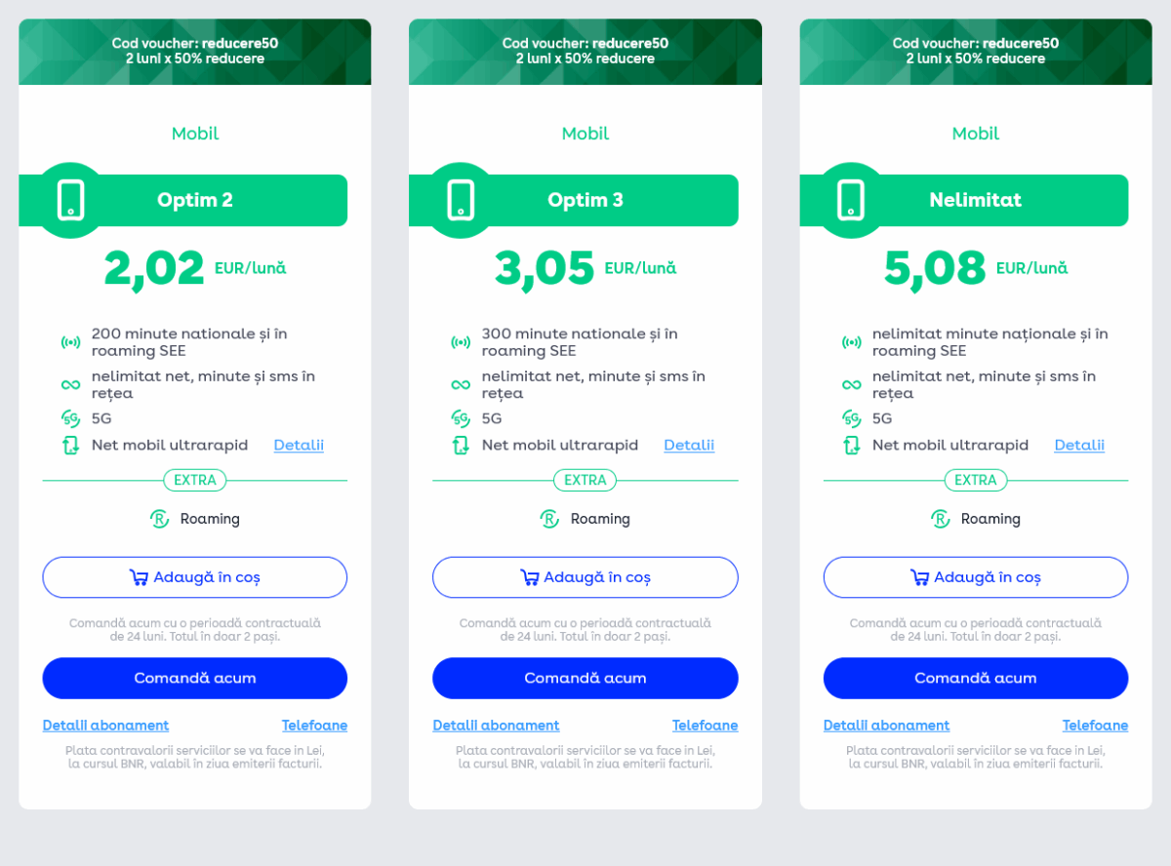Open Detalii link in Optim 3 card
Image resolution: width=1171 pixels, height=866 pixels.
click(689, 446)
